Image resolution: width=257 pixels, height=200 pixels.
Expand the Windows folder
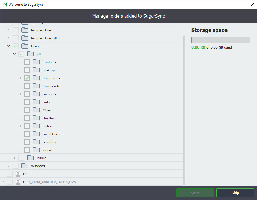[9, 166]
